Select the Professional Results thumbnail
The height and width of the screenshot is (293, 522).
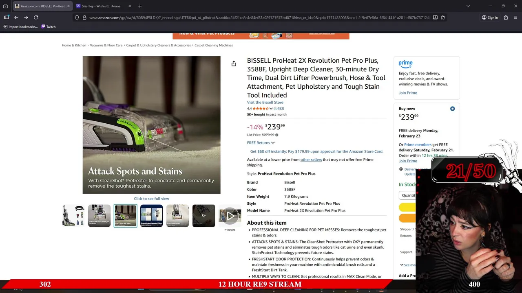point(177,216)
